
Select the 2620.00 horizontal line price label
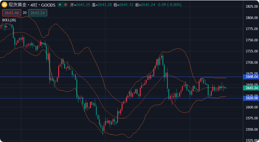(251, 98)
